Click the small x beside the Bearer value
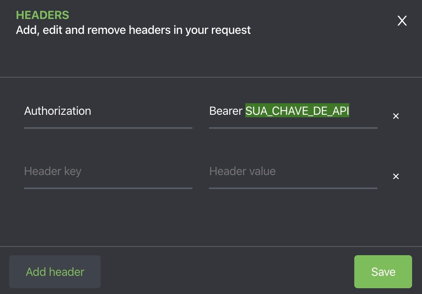The height and width of the screenshot is (294, 422). (396, 116)
